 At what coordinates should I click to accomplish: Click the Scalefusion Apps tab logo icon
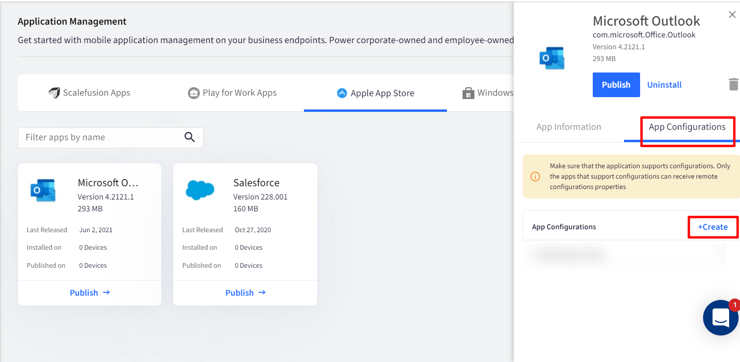point(54,93)
